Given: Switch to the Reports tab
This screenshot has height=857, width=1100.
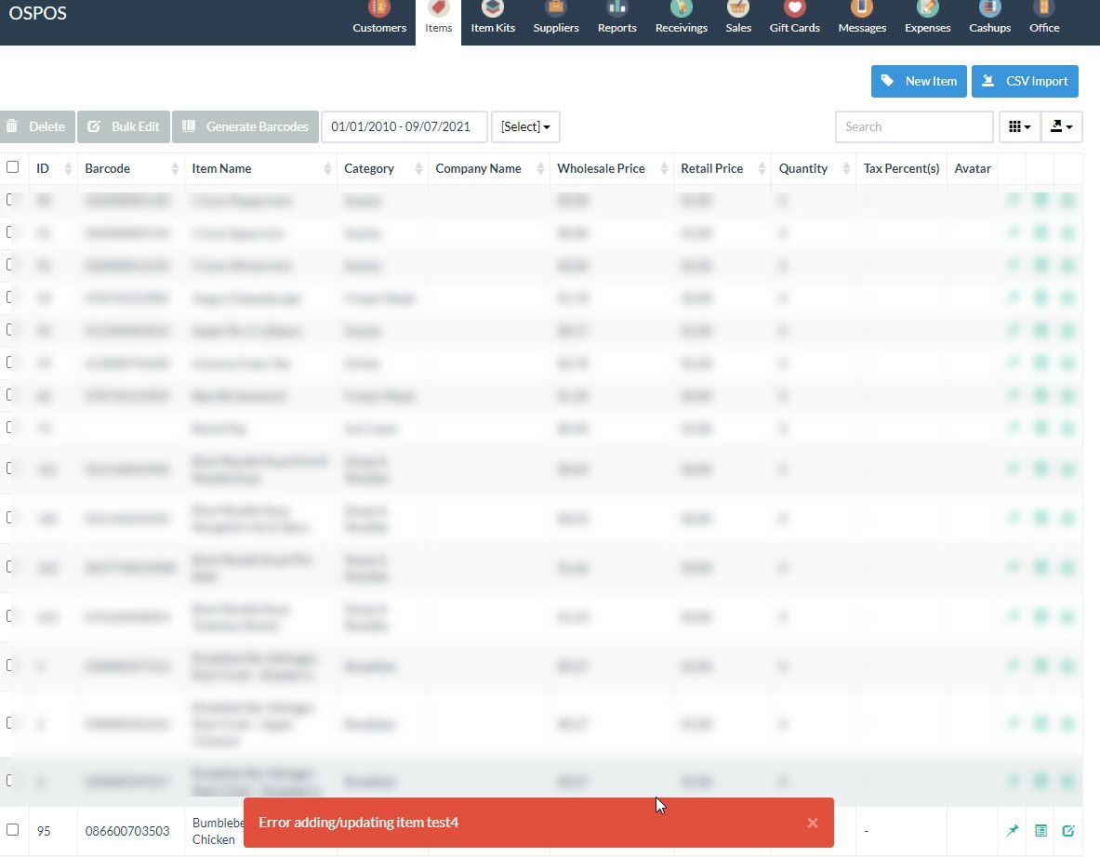Looking at the screenshot, I should point(616,17).
